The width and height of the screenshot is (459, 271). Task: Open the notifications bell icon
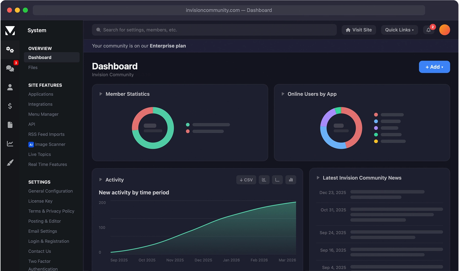coord(429,30)
